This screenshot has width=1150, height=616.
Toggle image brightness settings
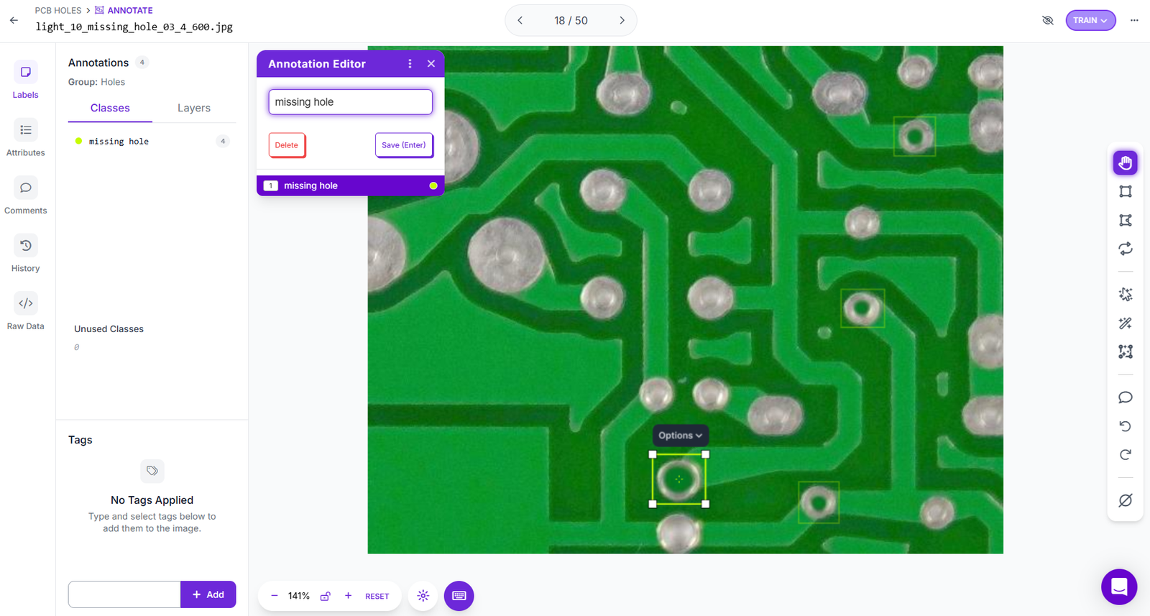pos(423,596)
